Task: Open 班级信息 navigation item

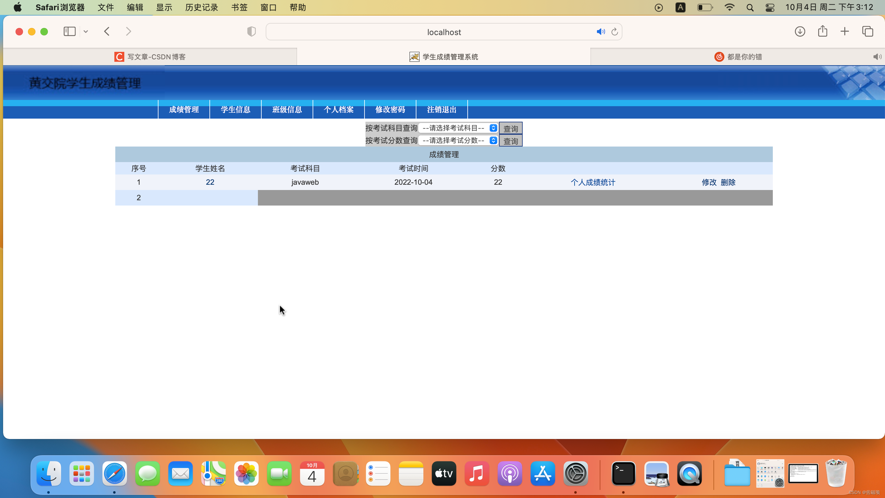Action: click(x=287, y=110)
